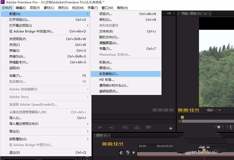The width and height of the screenshot is (234, 160).
Task: Open the program monitor sequence dropdown arrow
Action: pyautogui.click(x=206, y=14)
